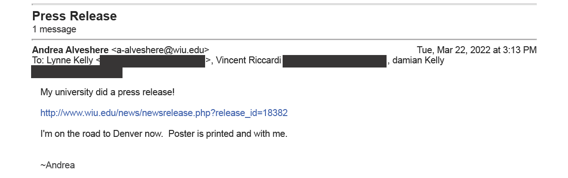The width and height of the screenshot is (568, 178).
Task: Click the "3:13 PM" time text
Action: [x=520, y=50]
